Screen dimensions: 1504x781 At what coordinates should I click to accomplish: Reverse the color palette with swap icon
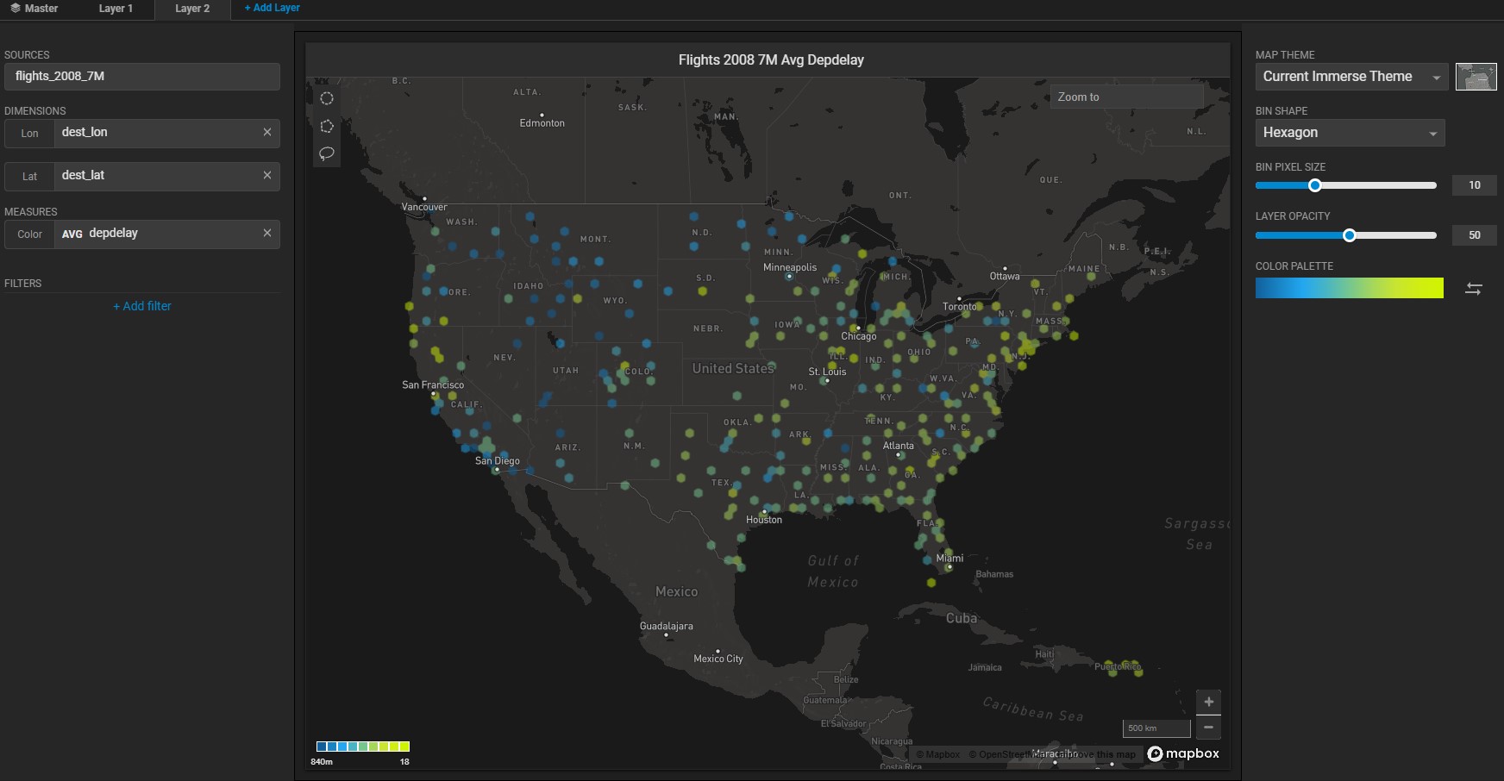(1474, 289)
